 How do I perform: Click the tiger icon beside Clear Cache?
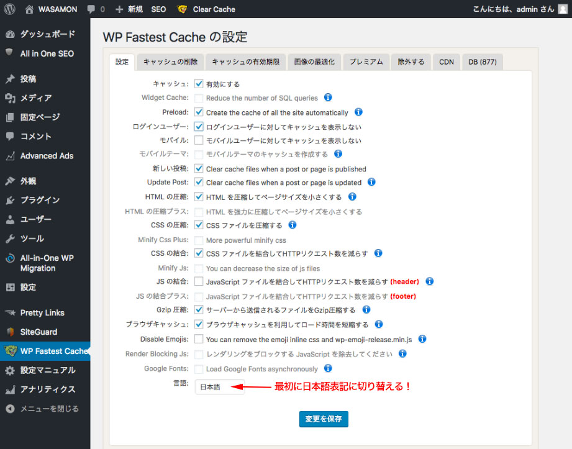tap(182, 9)
